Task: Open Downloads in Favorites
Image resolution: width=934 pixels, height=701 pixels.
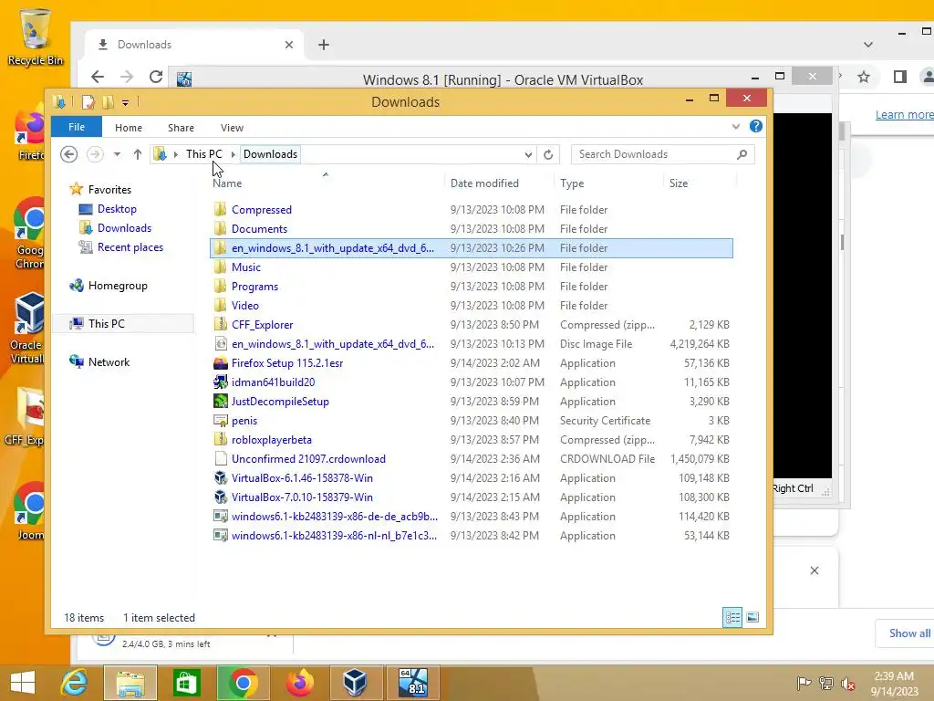Action: pos(124,228)
